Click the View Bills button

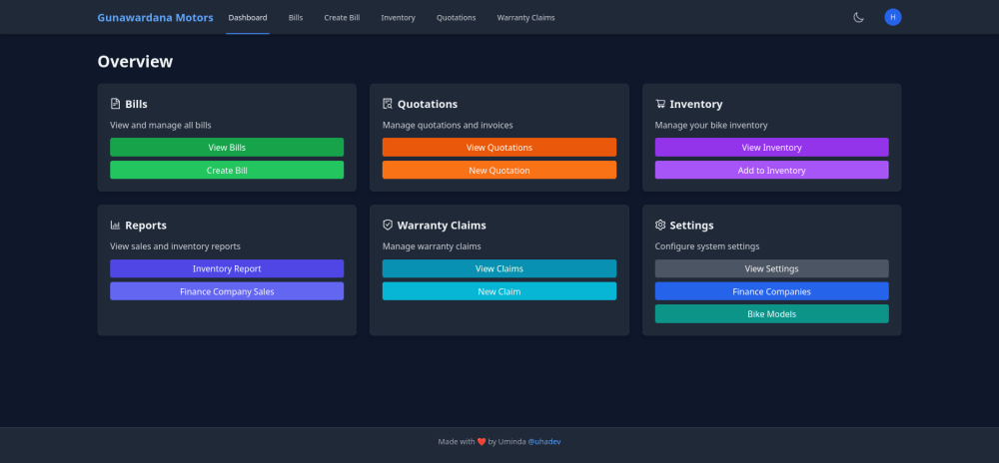[227, 147]
